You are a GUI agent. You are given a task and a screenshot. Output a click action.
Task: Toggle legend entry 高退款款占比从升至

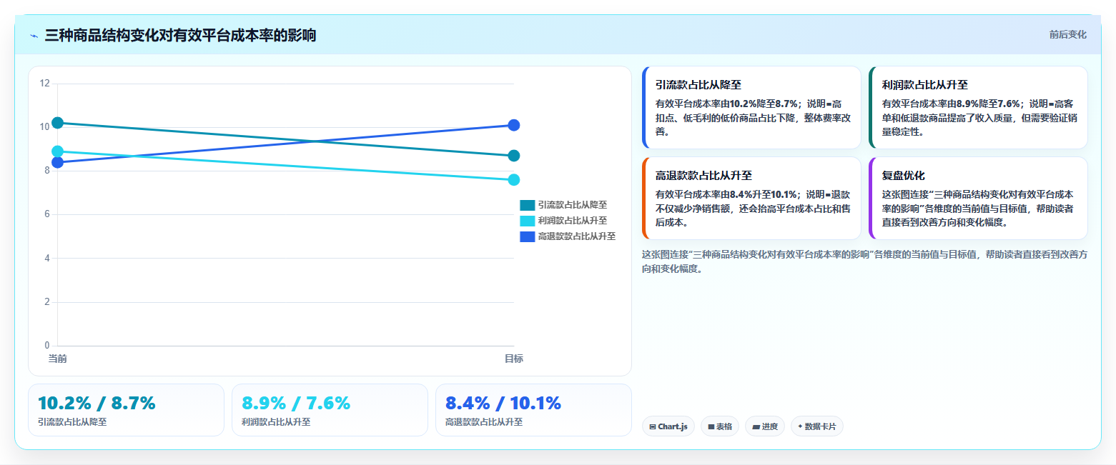[x=568, y=236]
